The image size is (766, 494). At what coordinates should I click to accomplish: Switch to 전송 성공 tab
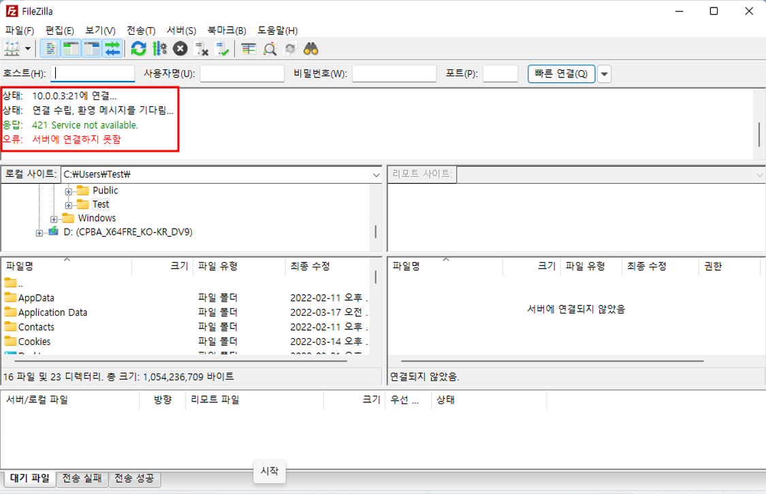pos(134,478)
